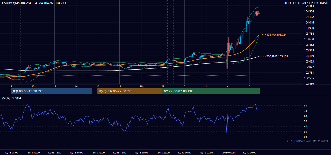331x155 pixels.
Task: Click the 12/19 04:00 date label
Action: click(228, 153)
